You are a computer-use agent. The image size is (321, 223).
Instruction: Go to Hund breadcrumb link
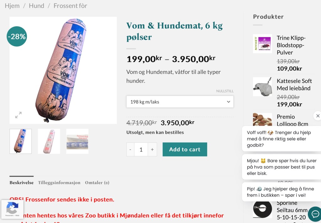(36, 6)
